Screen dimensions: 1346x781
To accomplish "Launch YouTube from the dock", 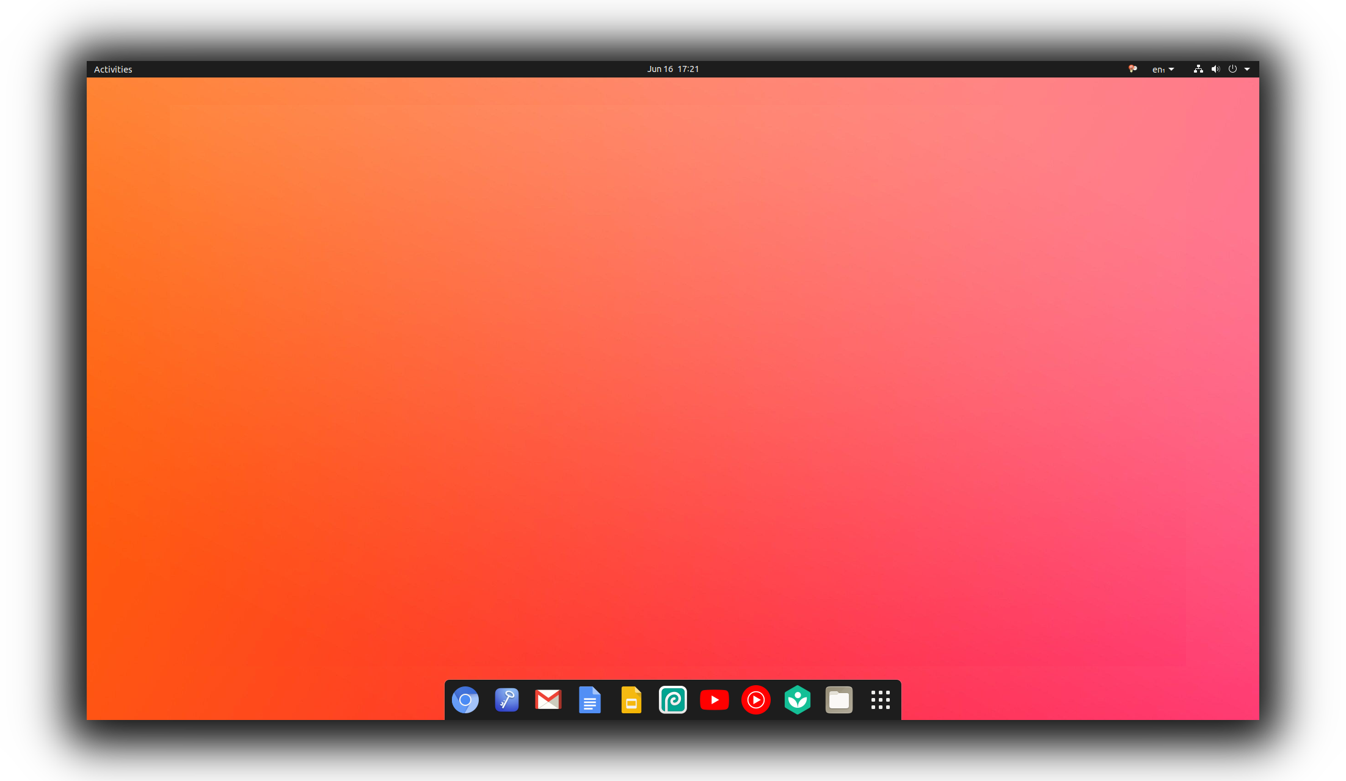I will pyautogui.click(x=715, y=700).
